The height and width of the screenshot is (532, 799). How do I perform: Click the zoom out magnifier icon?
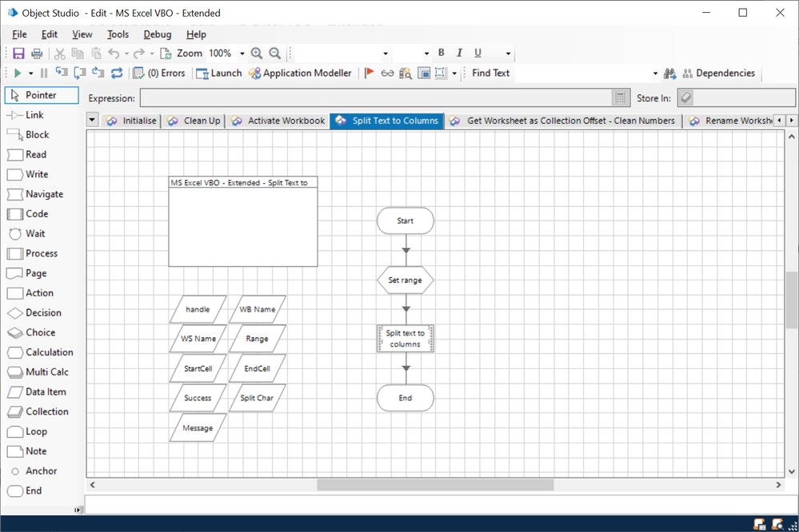(275, 54)
